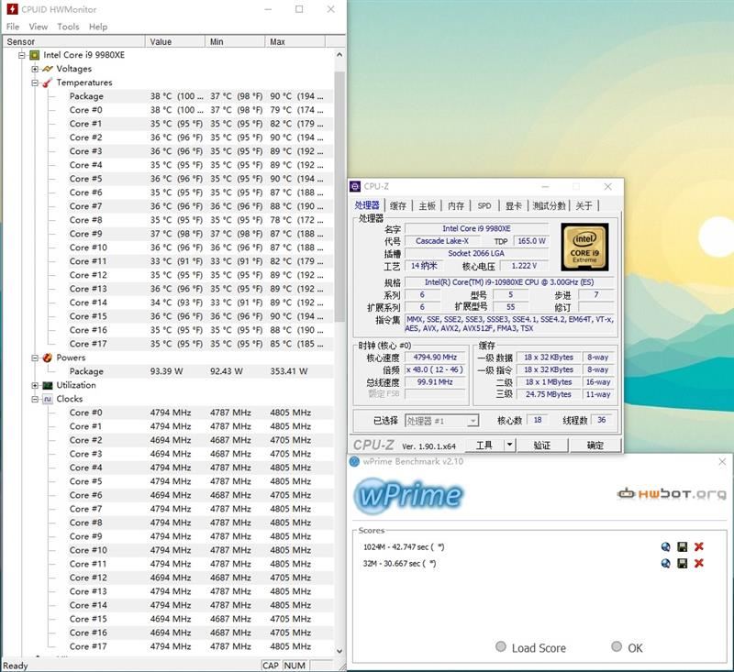Click the Sensor column header

73,41
